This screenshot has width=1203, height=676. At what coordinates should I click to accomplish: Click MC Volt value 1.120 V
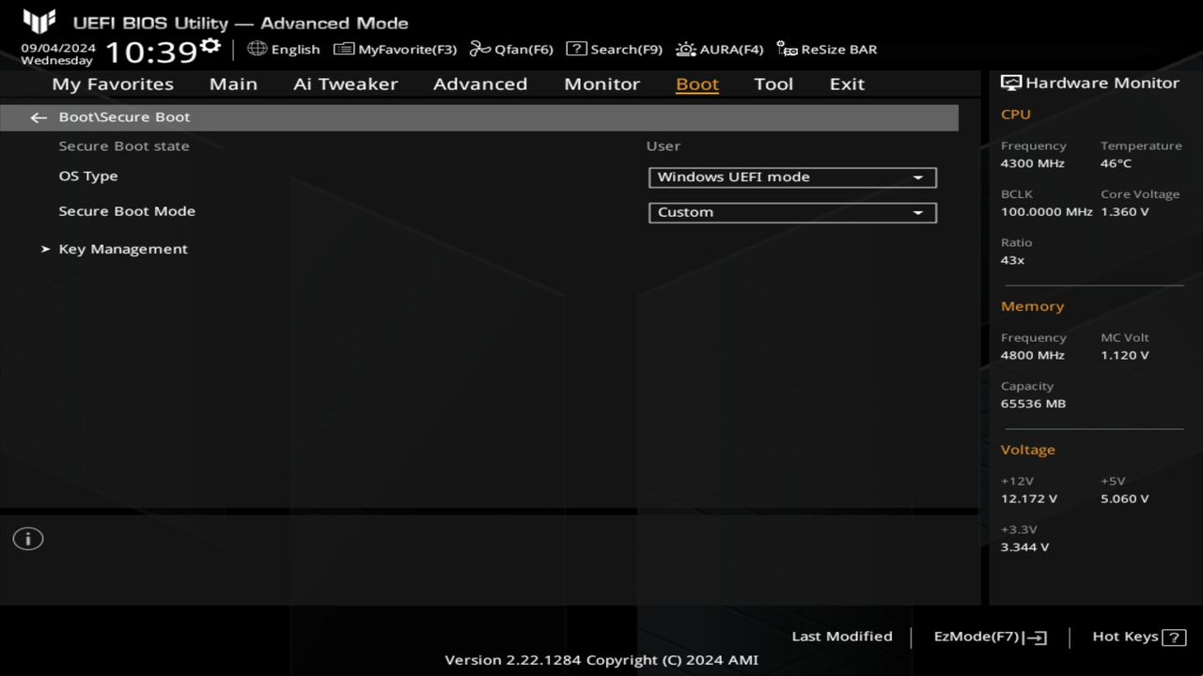click(x=1125, y=356)
